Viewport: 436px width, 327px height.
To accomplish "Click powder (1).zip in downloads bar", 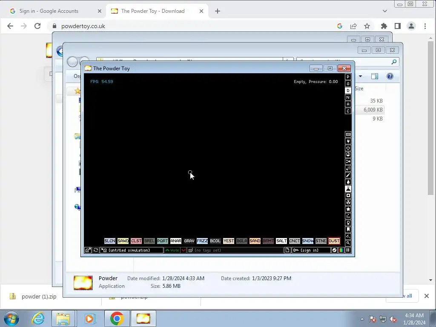I will (x=39, y=297).
